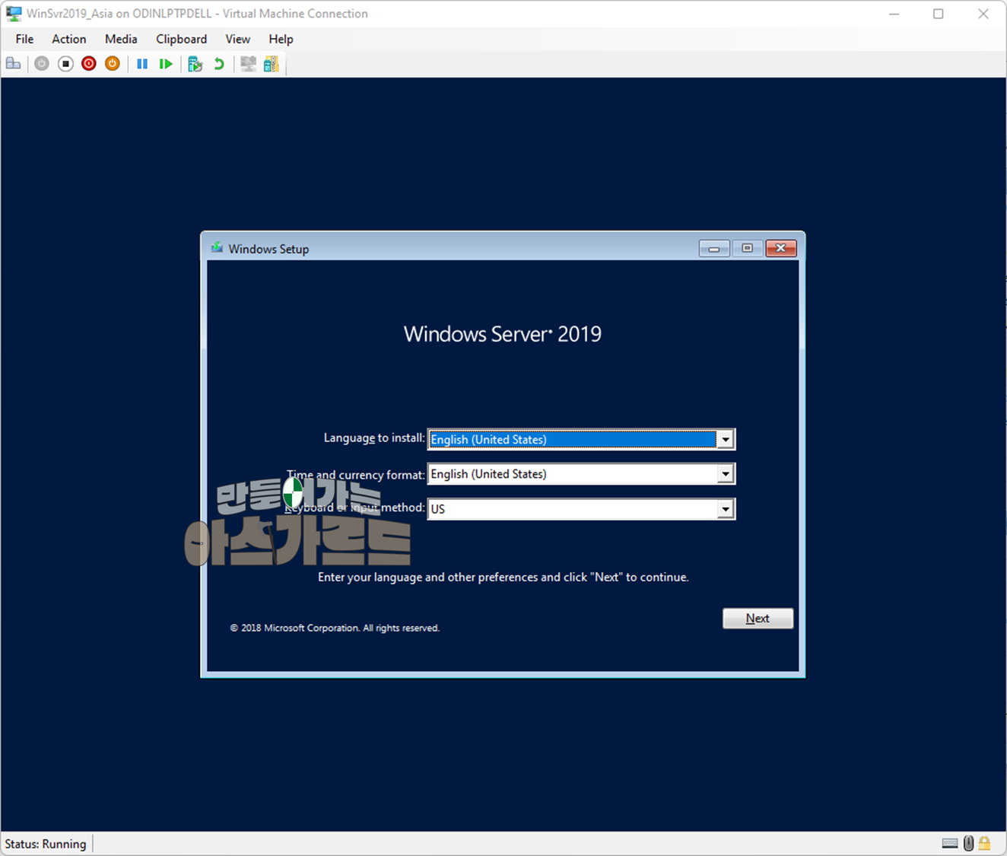Minimize the Windows Setup dialog
Viewport: 1007px width, 856px height.
pyautogui.click(x=714, y=248)
